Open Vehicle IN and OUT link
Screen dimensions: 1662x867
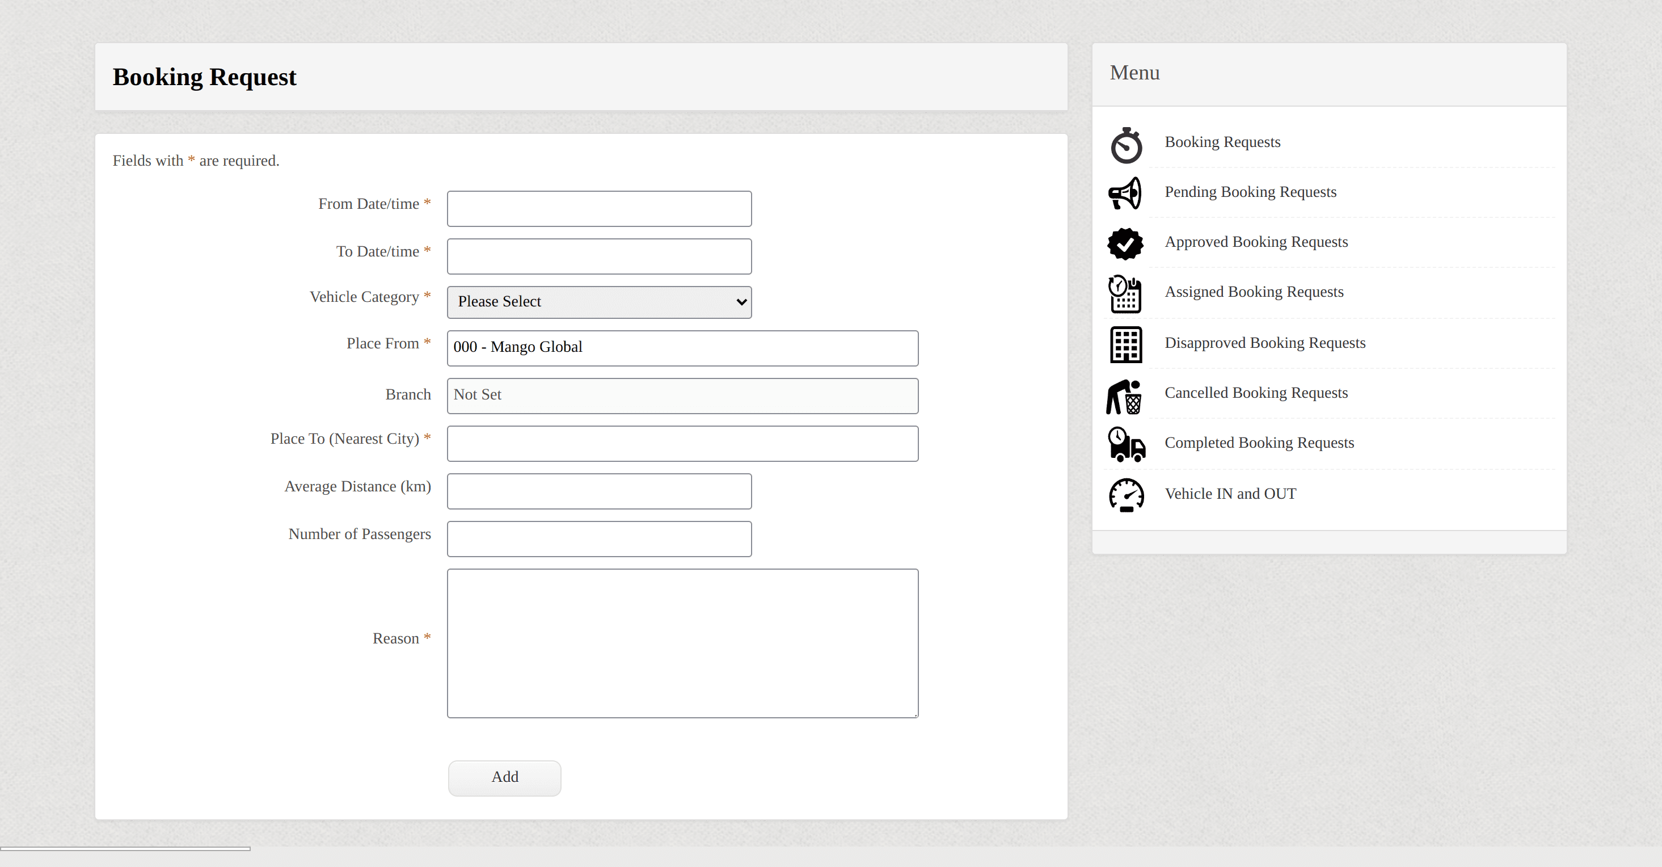(x=1230, y=494)
